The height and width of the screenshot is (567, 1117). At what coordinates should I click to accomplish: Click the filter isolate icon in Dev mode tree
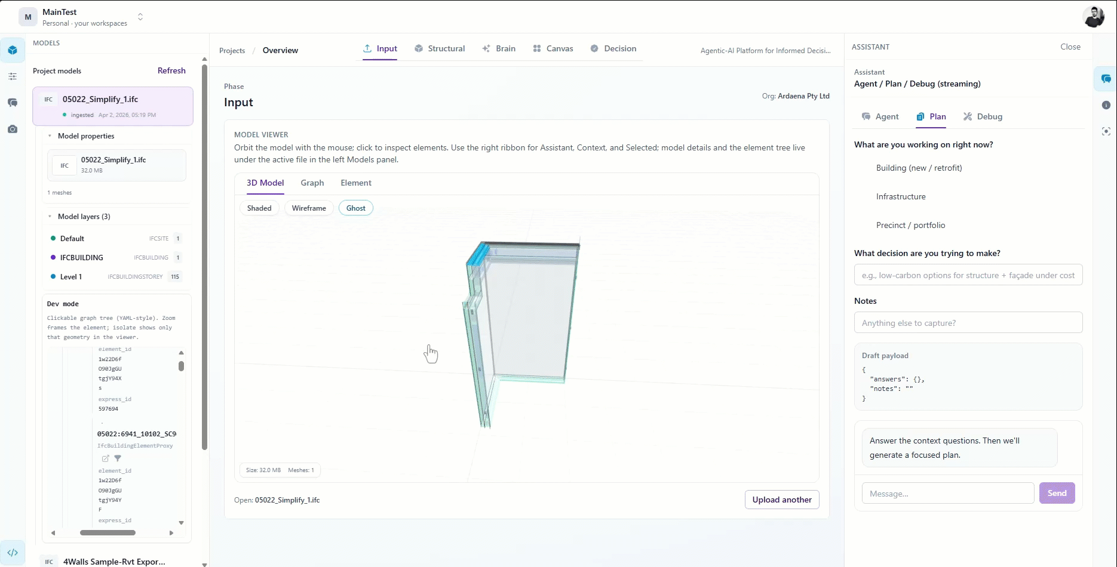coord(118,458)
